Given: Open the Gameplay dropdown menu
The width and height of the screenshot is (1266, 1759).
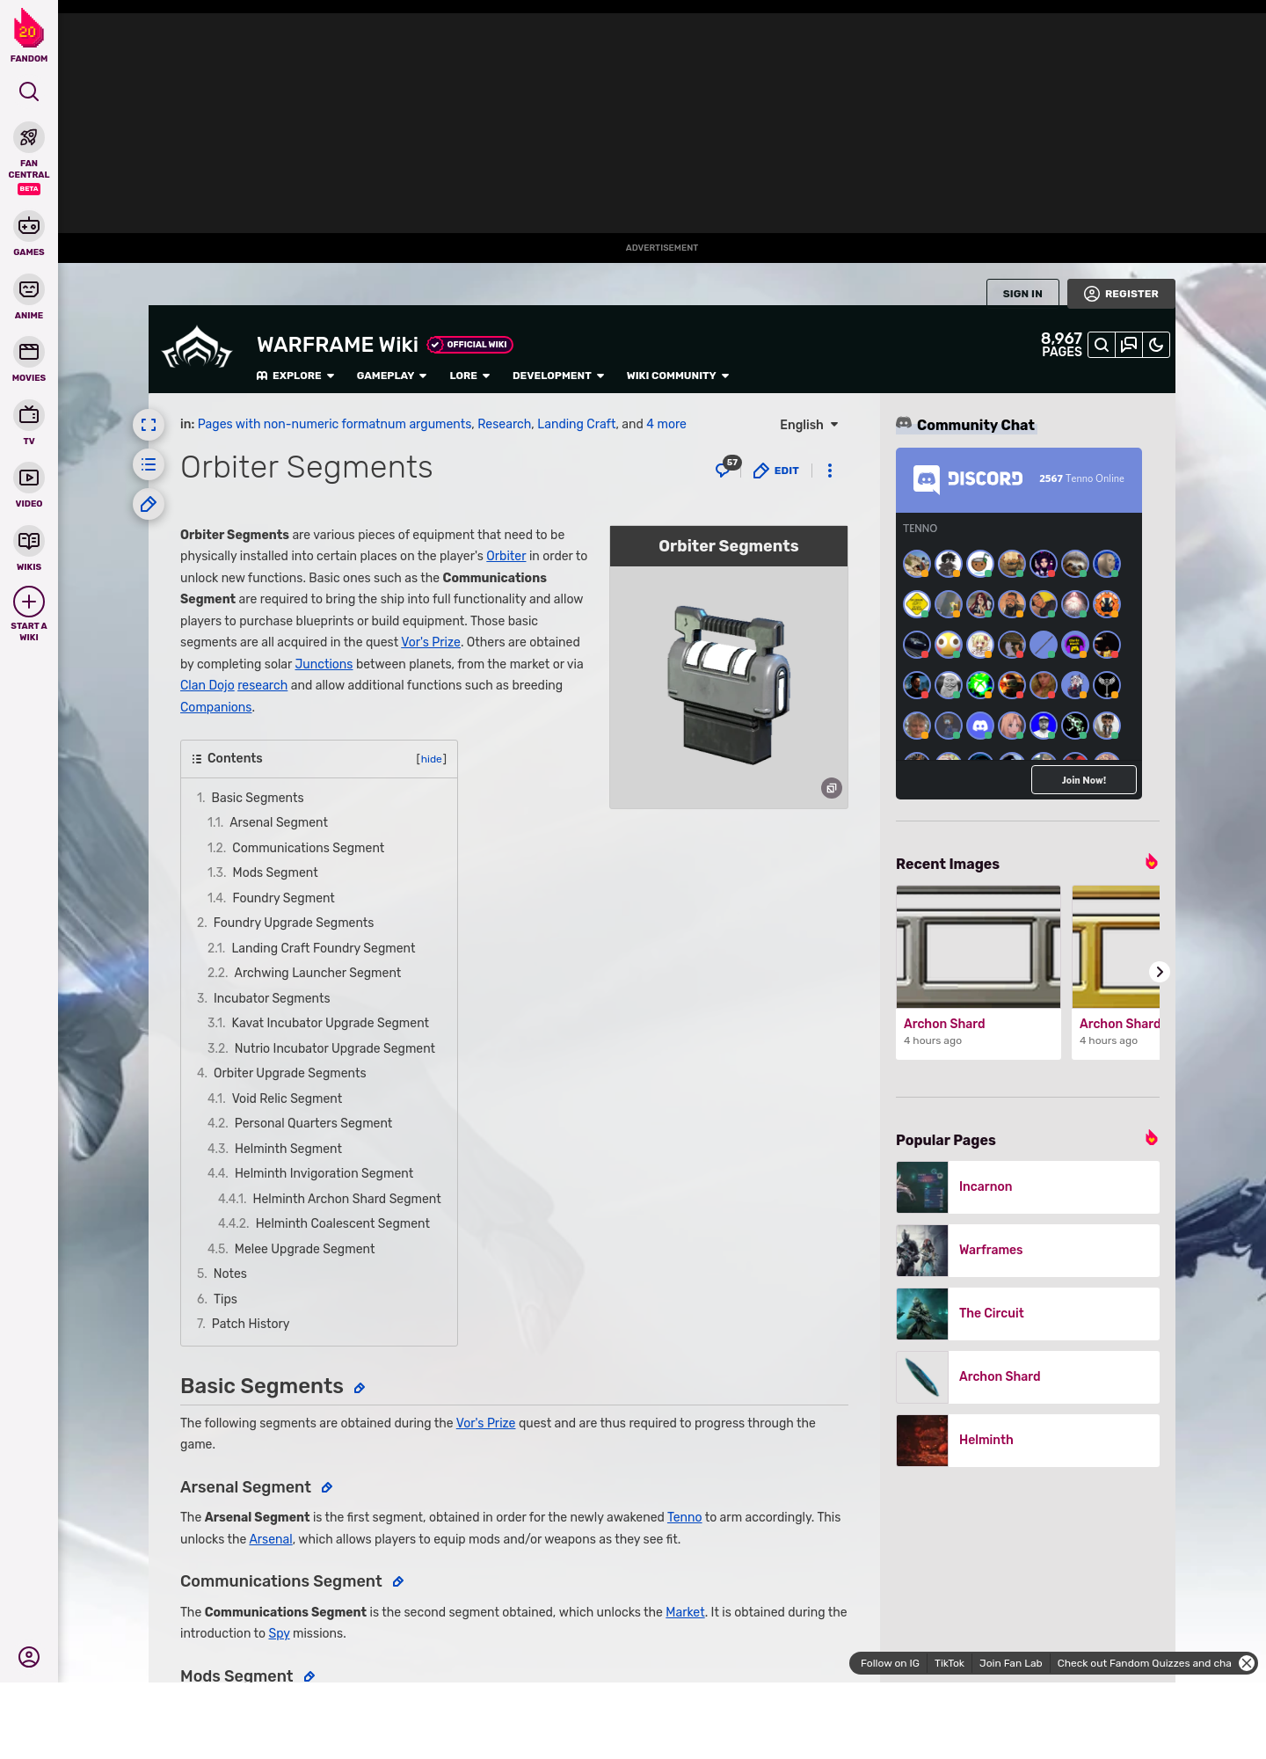Looking at the screenshot, I should (x=391, y=376).
